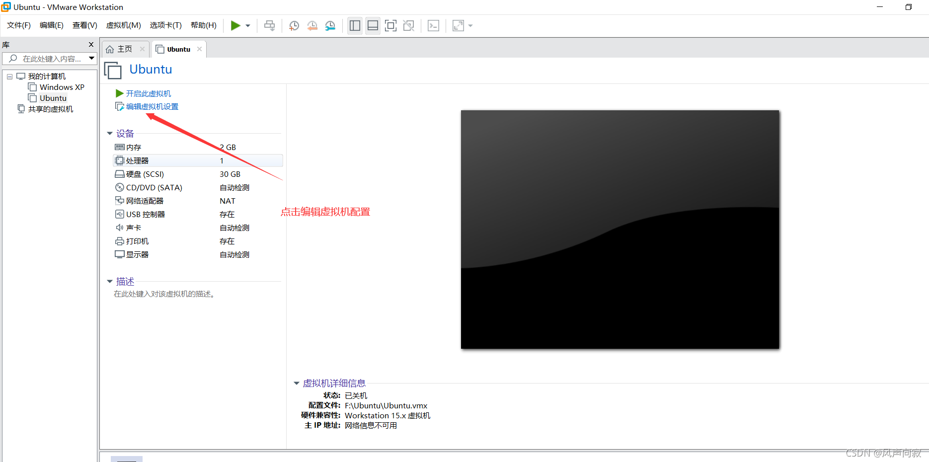Collapse the 描述 section
This screenshot has width=929, height=462.
(110, 282)
